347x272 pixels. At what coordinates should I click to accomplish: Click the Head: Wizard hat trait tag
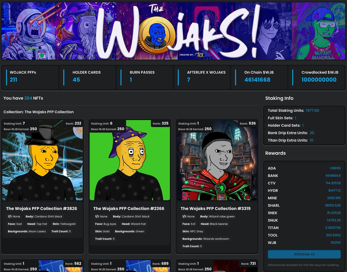[134, 224]
